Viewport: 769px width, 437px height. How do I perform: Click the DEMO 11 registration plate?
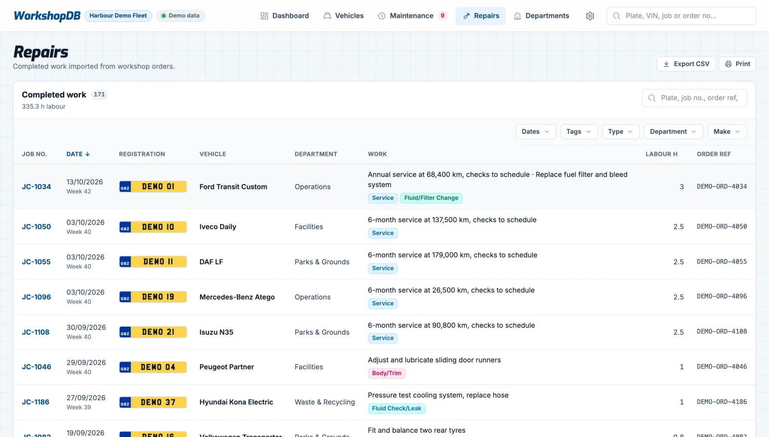[153, 262]
